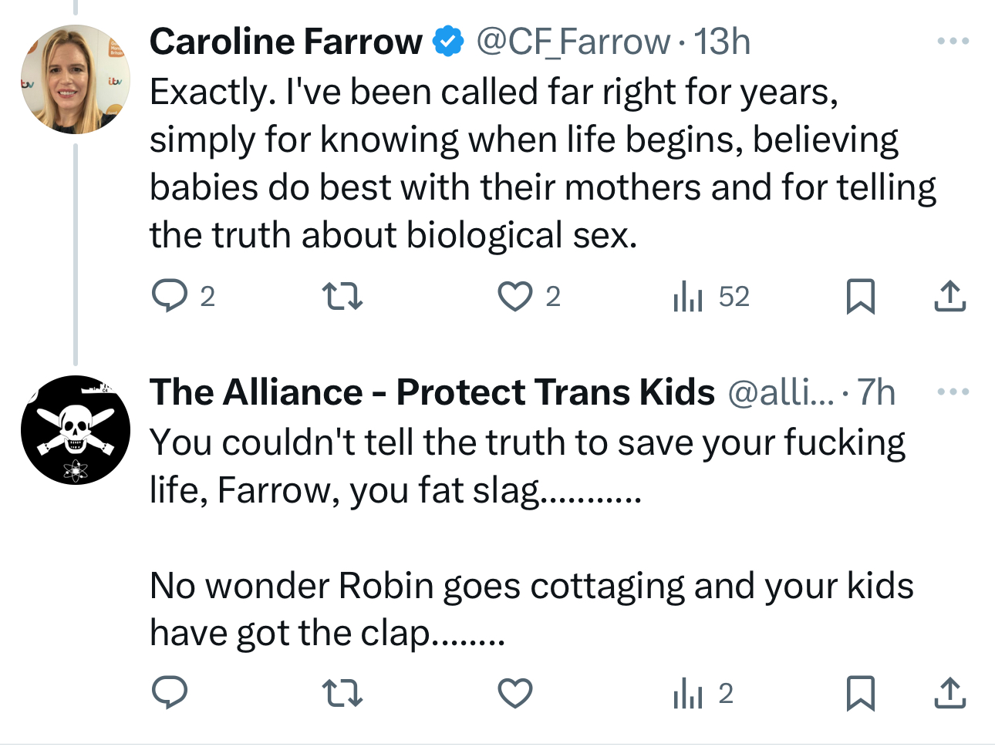
Task: Reply to The Alliance's tweet
Action: click(170, 693)
